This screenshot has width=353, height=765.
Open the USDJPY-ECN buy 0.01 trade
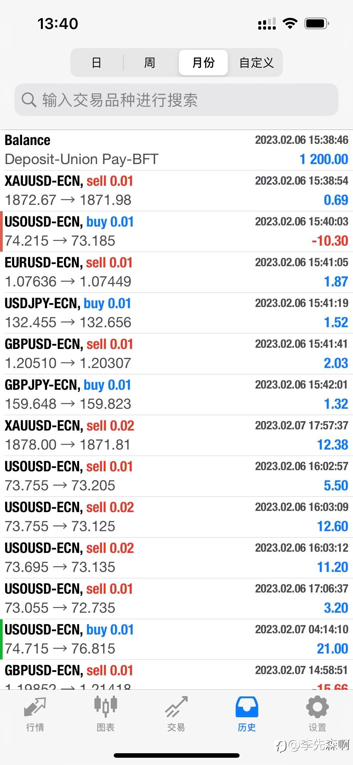176,313
